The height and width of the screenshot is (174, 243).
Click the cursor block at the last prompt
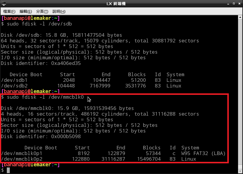click(x=8, y=170)
